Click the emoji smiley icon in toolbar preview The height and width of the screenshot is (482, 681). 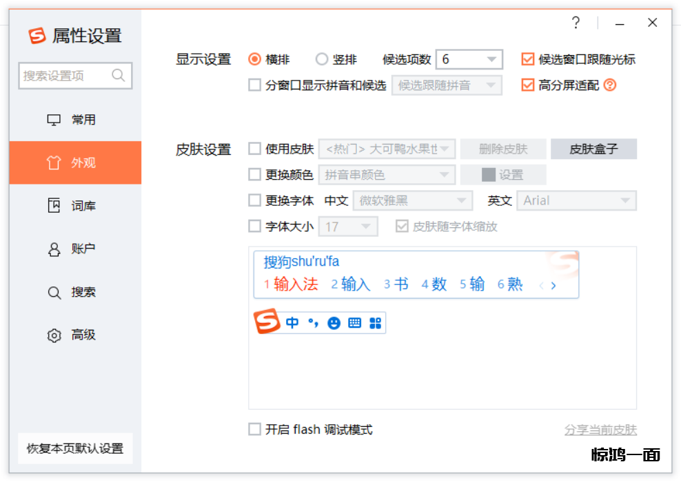(x=334, y=322)
